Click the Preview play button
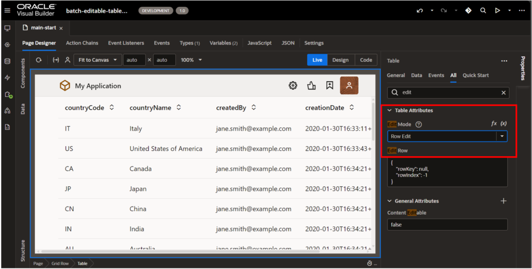The height and width of the screenshot is (269, 532). pyautogui.click(x=497, y=10)
